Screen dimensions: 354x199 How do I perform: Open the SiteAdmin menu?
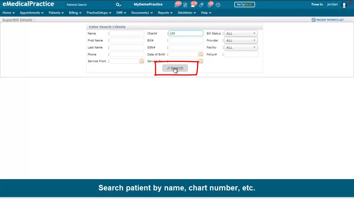(x=187, y=13)
